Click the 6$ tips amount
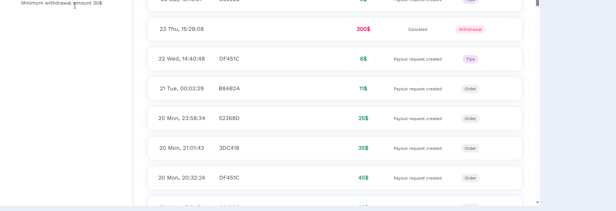 [x=363, y=59]
